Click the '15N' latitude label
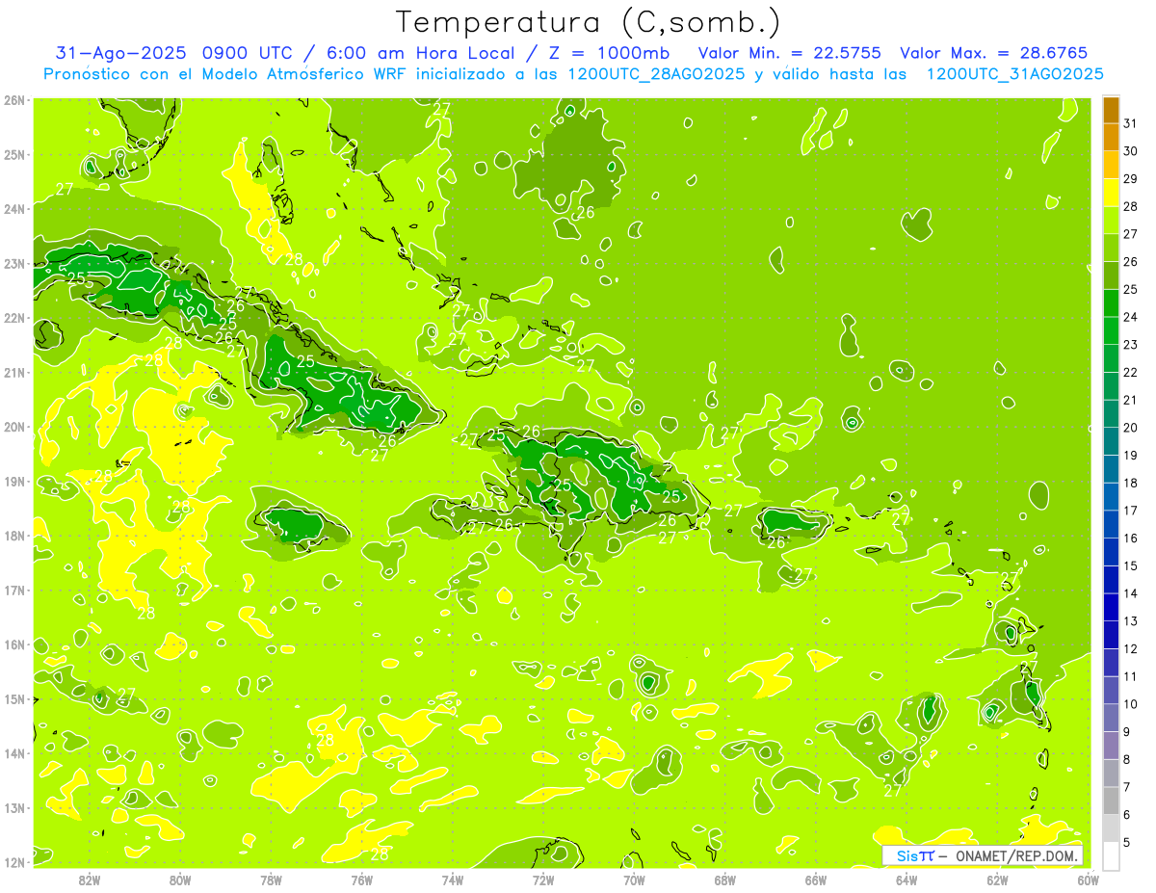The width and height of the screenshot is (1156, 893). (14, 698)
